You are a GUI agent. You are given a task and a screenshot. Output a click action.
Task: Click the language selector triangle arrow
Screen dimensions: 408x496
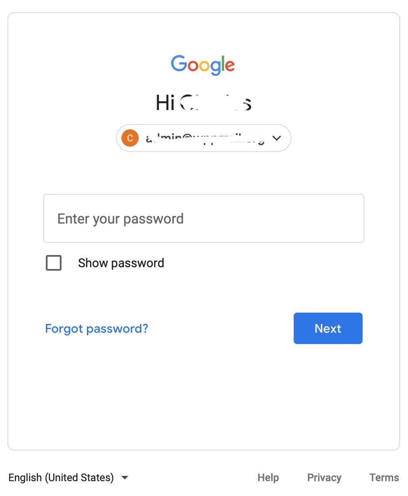point(125,478)
